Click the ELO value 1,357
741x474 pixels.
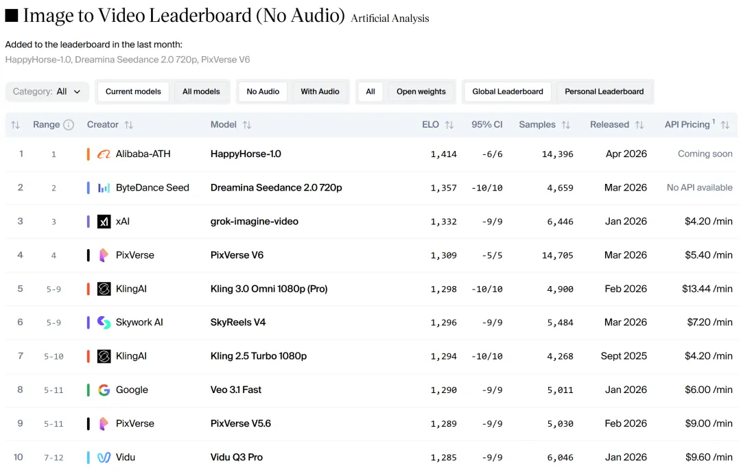click(x=443, y=188)
